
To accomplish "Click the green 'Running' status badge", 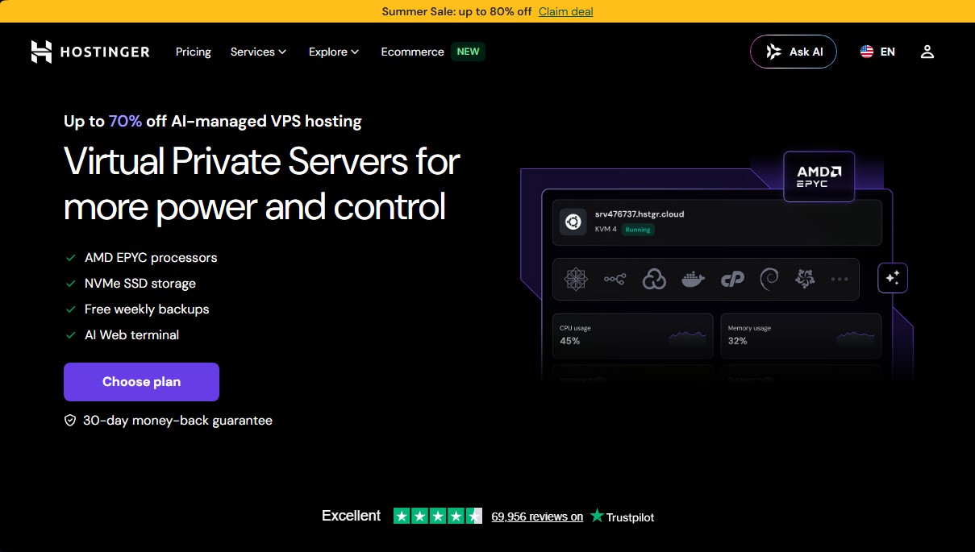I will point(638,230).
